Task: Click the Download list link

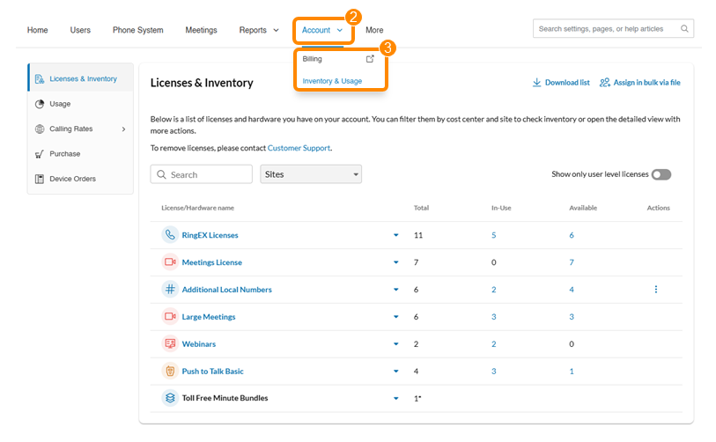Action: [x=561, y=83]
